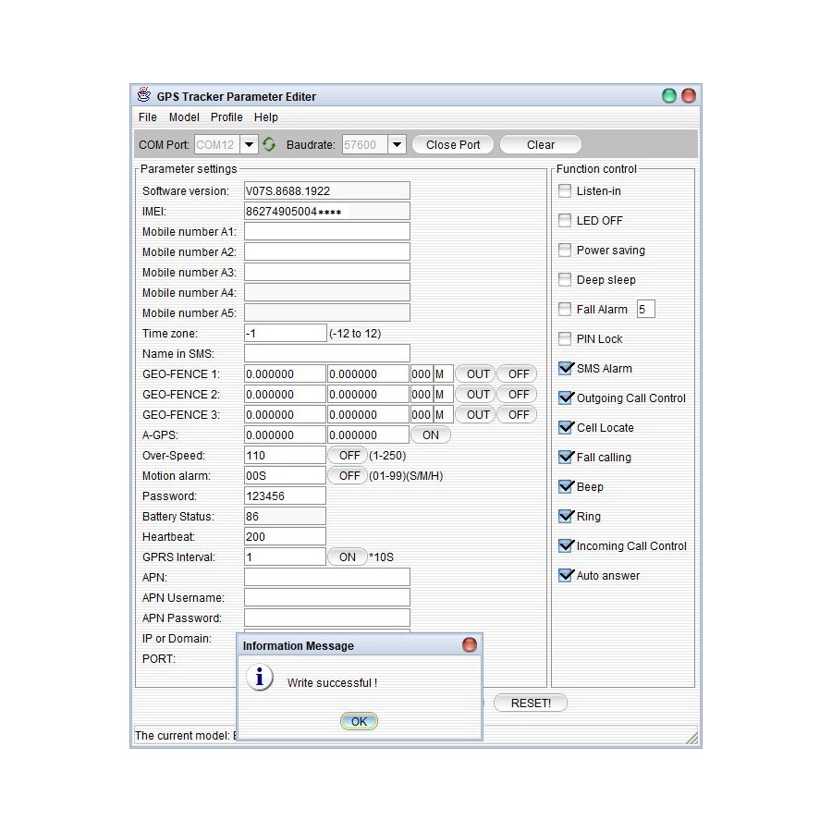Toggle the Power saving checkbox
Image resolution: width=832 pixels, height=832 pixels.
pos(565,251)
